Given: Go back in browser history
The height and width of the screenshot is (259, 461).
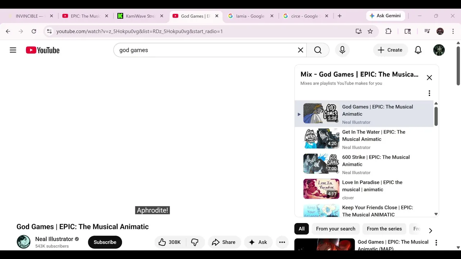Looking at the screenshot, I should tap(8, 31).
